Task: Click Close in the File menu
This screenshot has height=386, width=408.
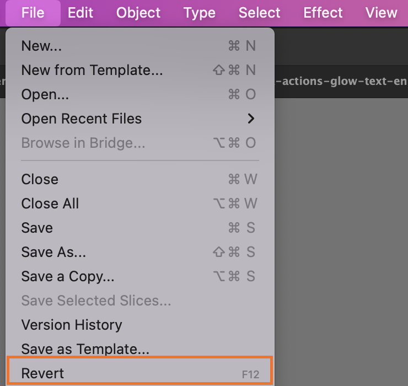Action: click(40, 179)
